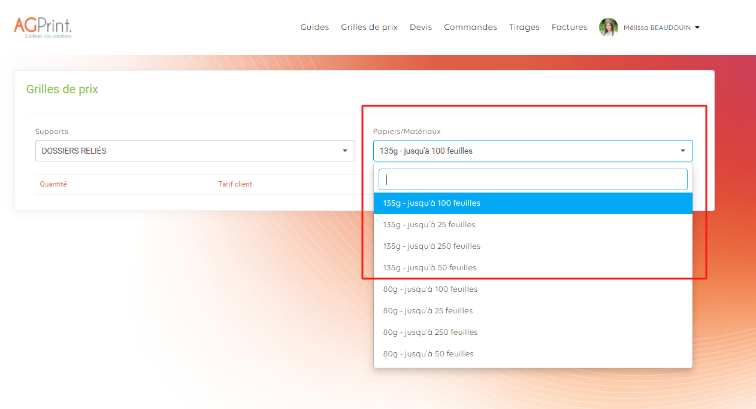The height and width of the screenshot is (409, 756).
Task: Click Mélissa Beaudouin's profile avatar
Action: 608,28
